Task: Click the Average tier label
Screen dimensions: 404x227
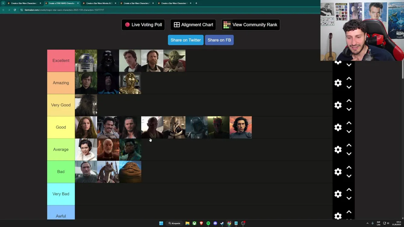Action: pos(61,149)
